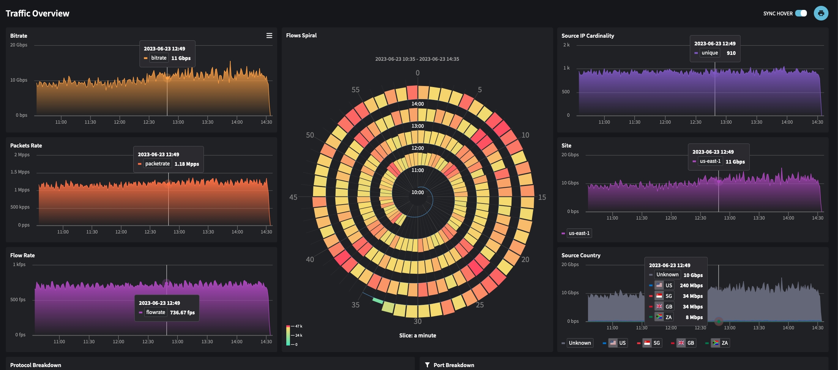Expand the Protocol Breakdown panel
This screenshot has width=838, height=370.
[36, 365]
